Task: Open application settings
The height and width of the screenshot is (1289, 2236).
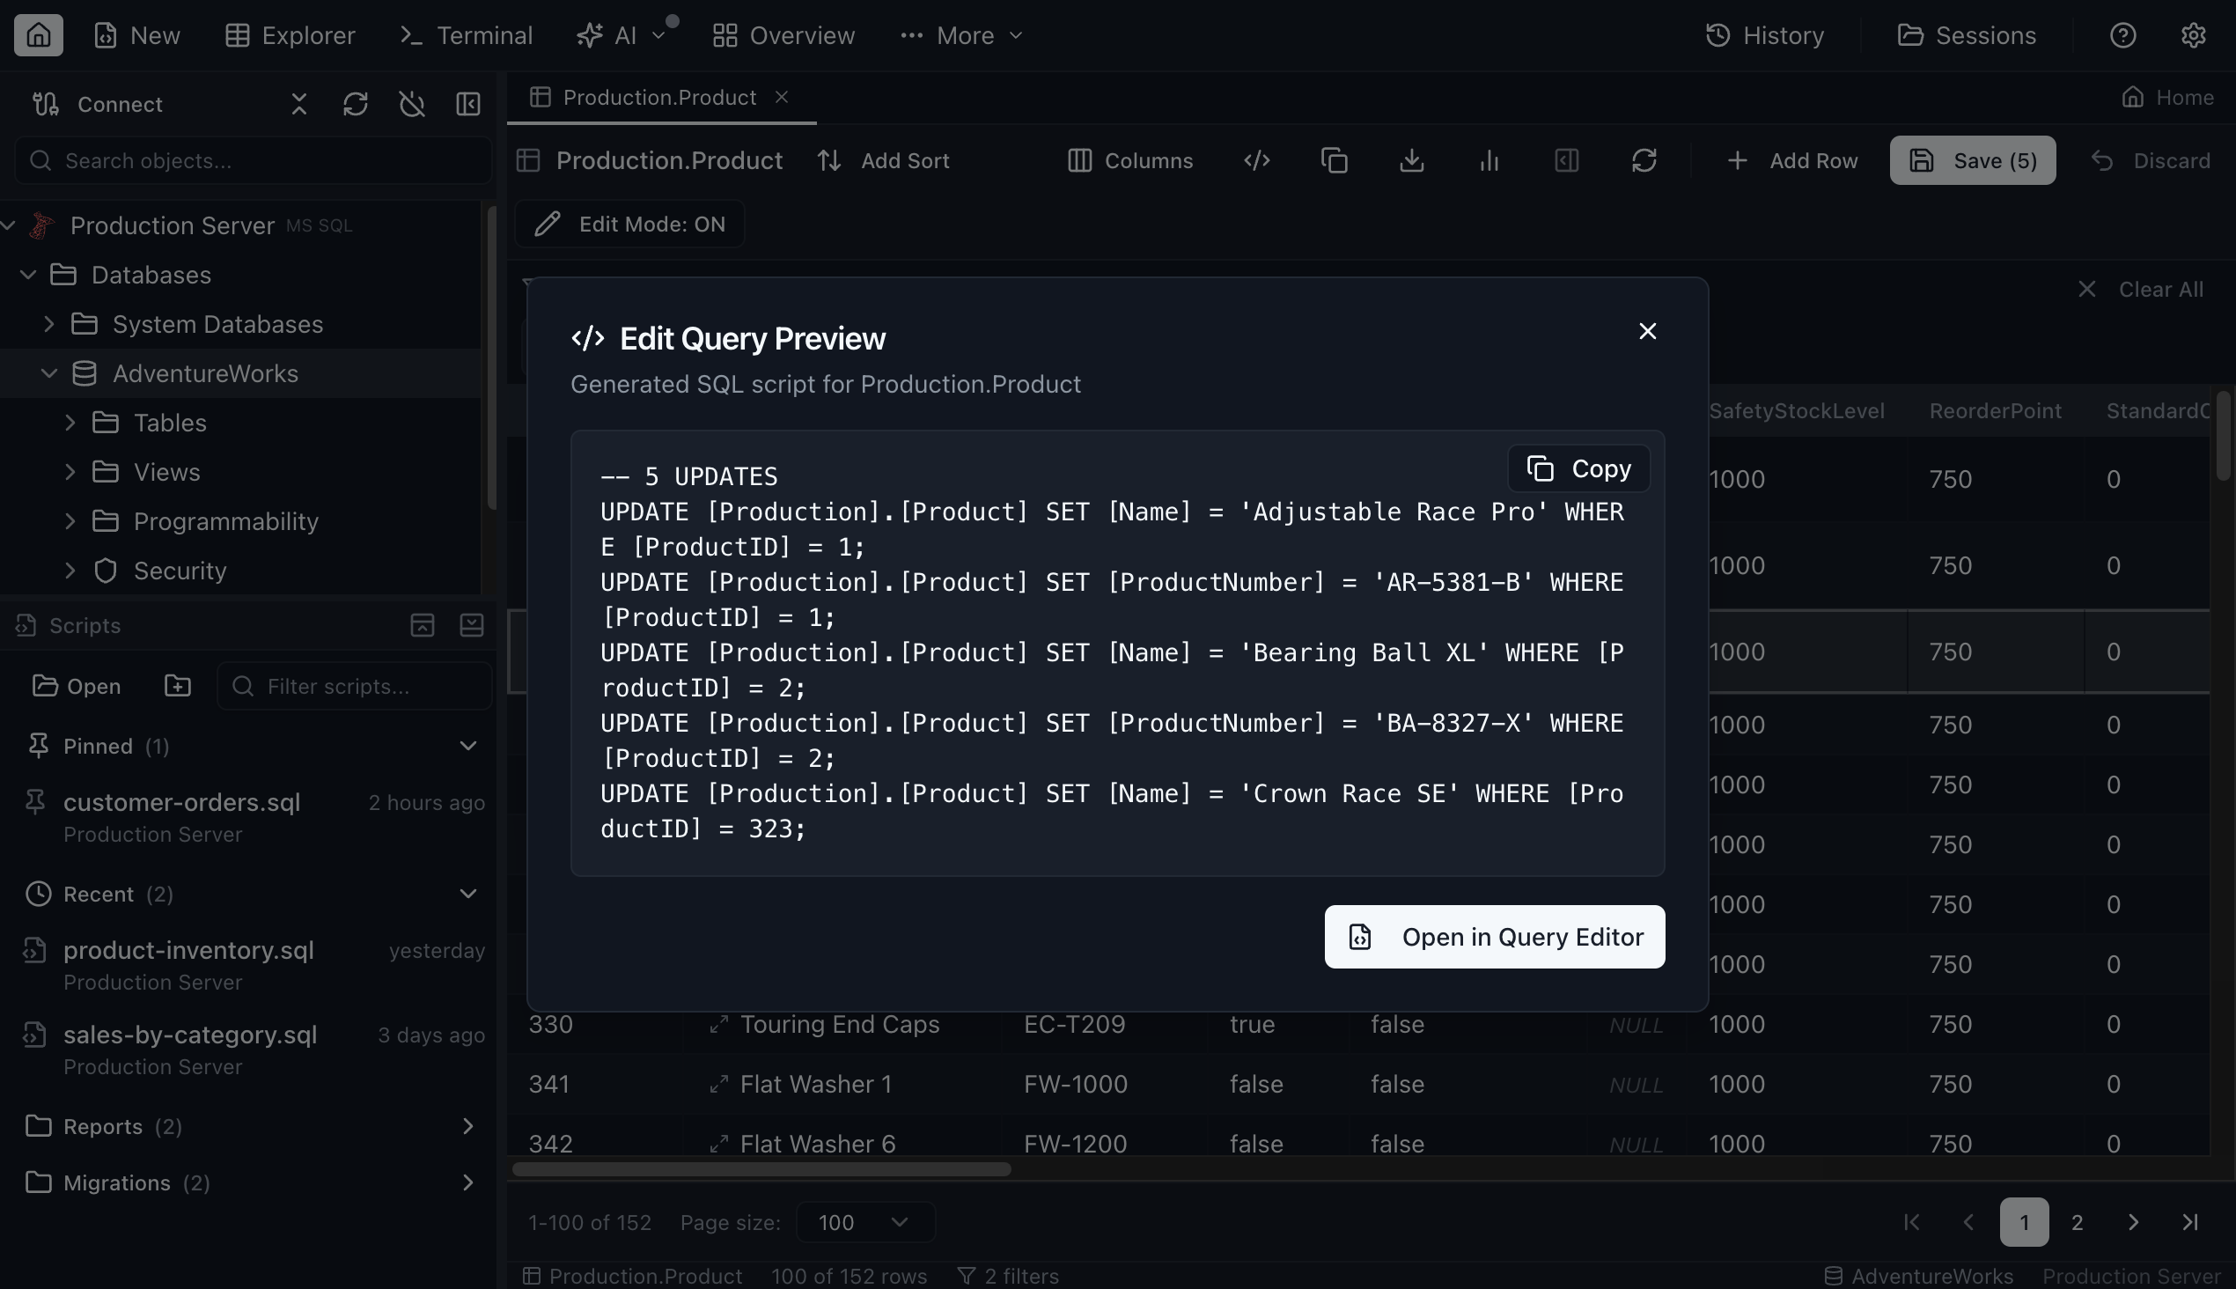Action: tap(2195, 35)
